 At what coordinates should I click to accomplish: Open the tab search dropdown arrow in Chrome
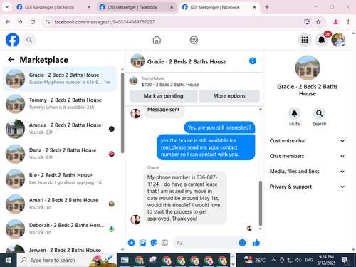tap(7, 7)
